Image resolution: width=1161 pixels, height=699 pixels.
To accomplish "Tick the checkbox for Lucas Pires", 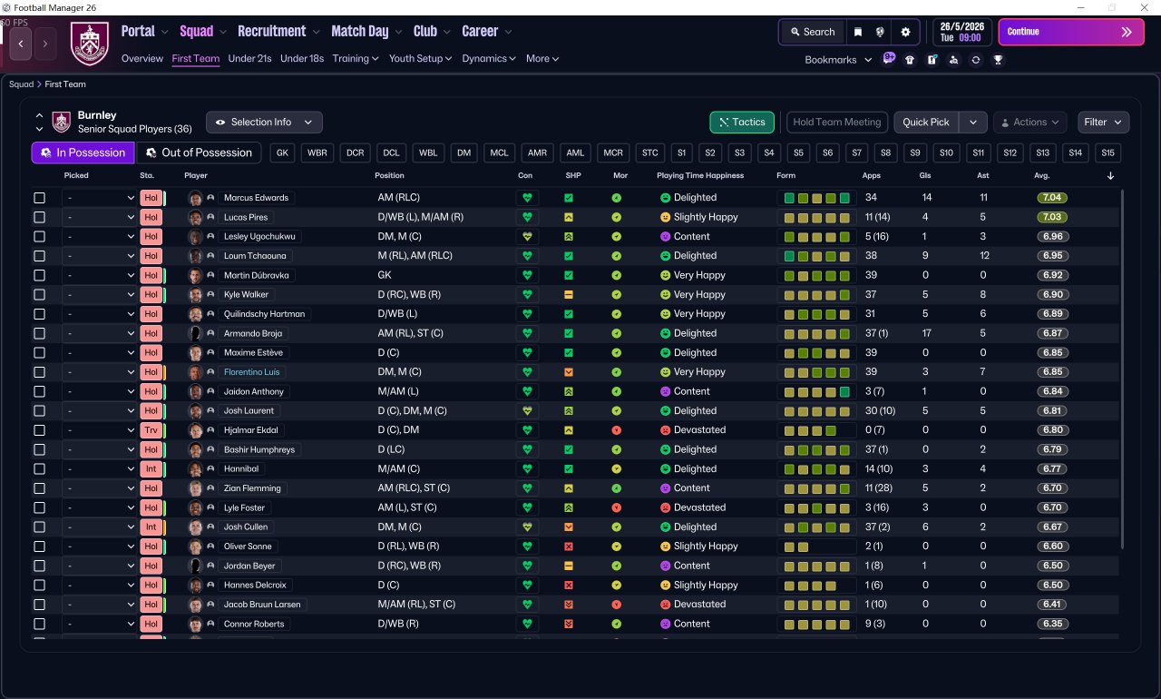I will click(39, 218).
